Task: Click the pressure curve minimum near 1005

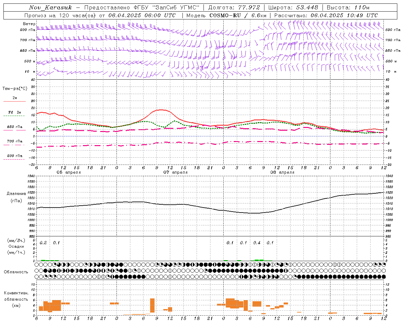Action: point(255,213)
